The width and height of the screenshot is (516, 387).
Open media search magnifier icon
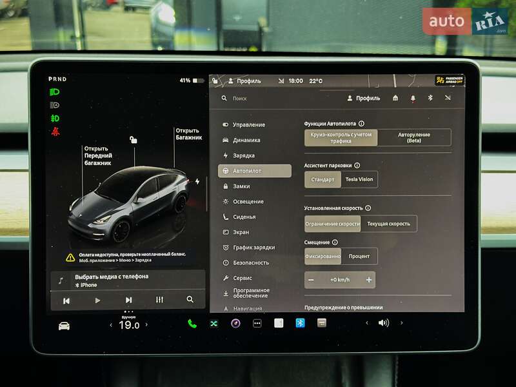pyautogui.click(x=190, y=299)
